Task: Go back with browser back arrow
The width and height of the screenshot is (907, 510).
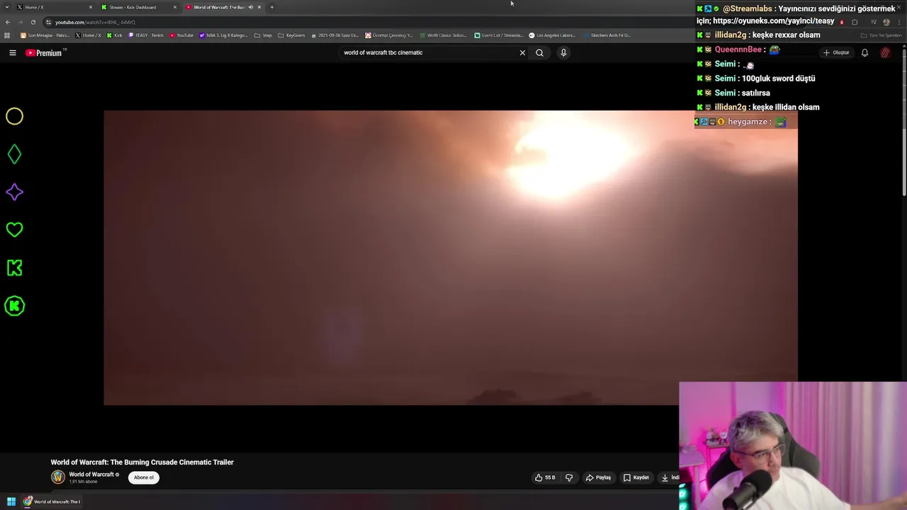Action: point(8,22)
